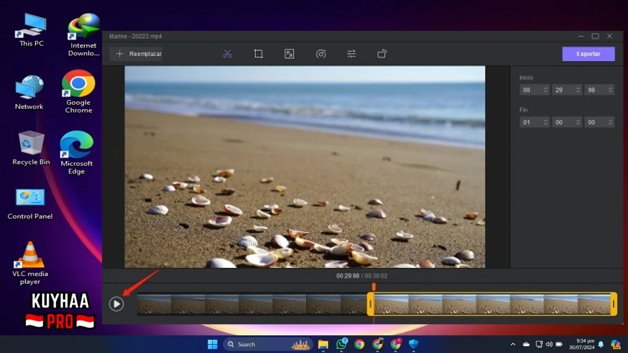628x353 pixels.
Task: Adjust the Inicio frames stepper arrows
Action: pyautogui.click(x=610, y=90)
